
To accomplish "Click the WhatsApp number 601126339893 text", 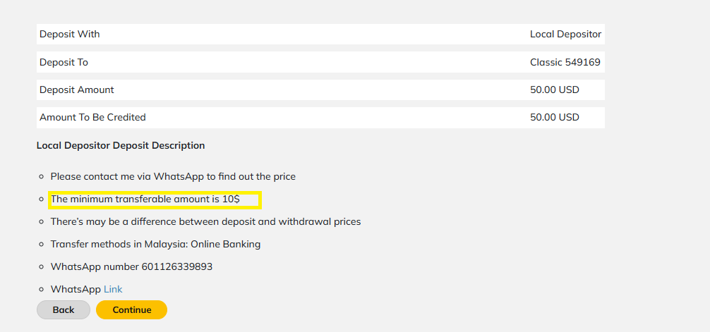I will 131,266.
